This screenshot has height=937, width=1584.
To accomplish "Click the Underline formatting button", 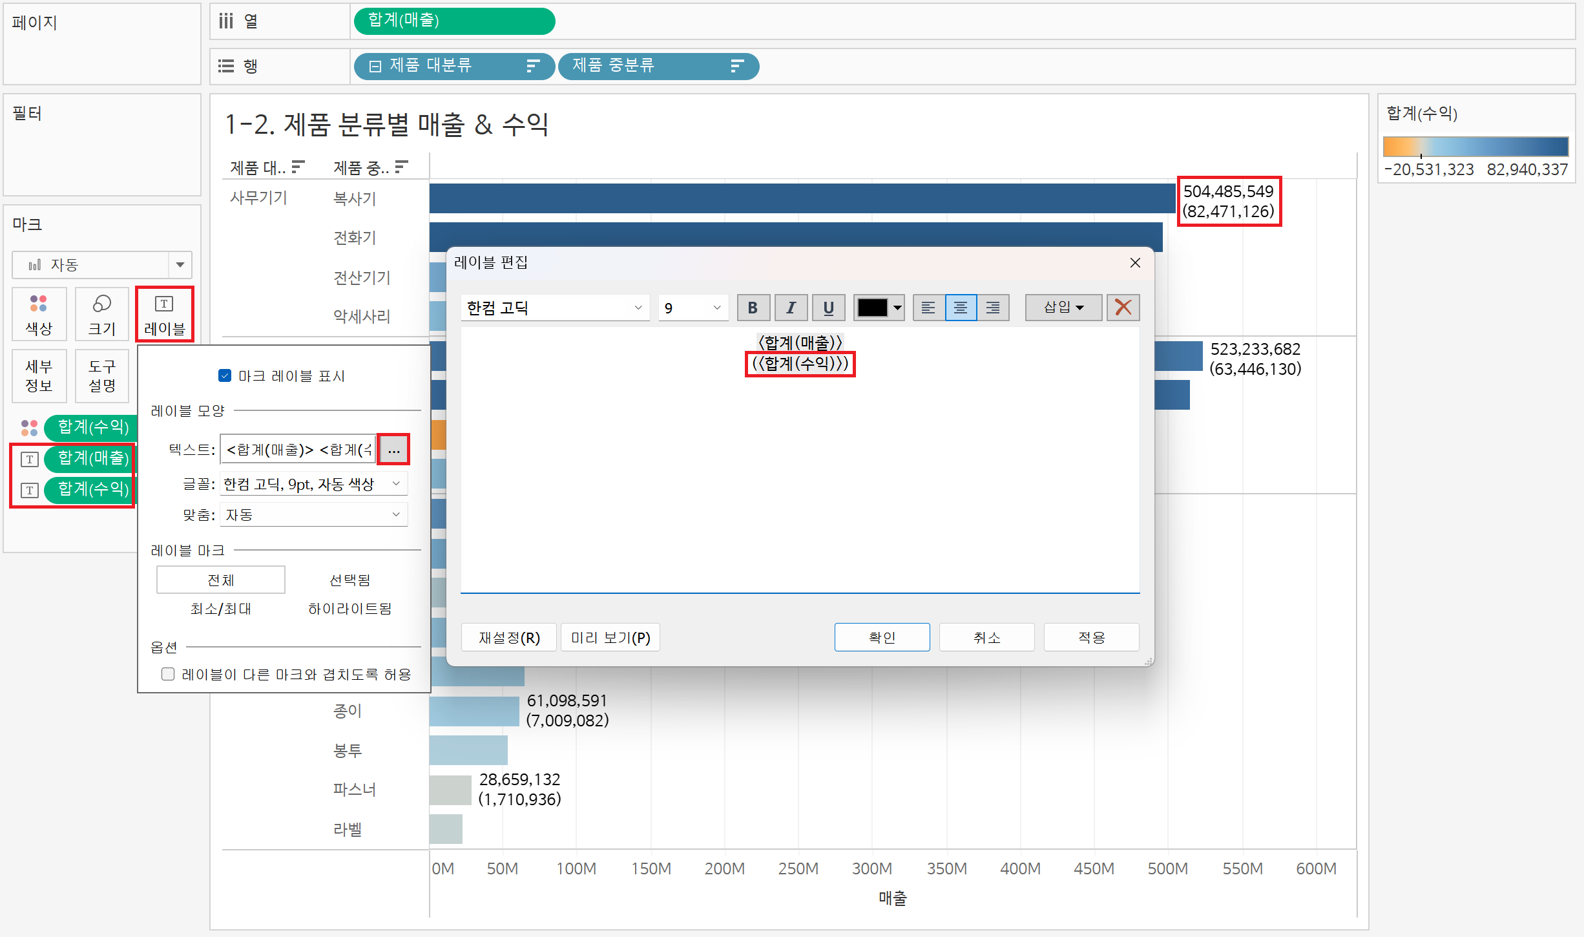I will coord(828,308).
